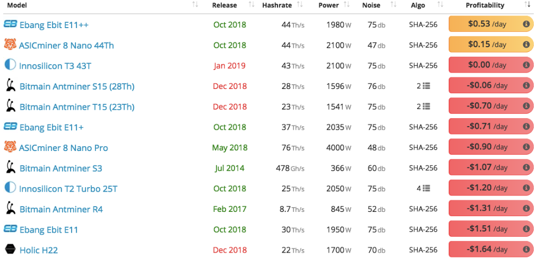Show the algorithm list icon for Antminer T15

click(x=427, y=106)
